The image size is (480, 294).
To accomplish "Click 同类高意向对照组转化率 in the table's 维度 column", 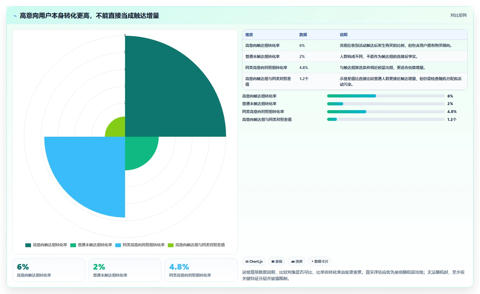I will (266, 68).
